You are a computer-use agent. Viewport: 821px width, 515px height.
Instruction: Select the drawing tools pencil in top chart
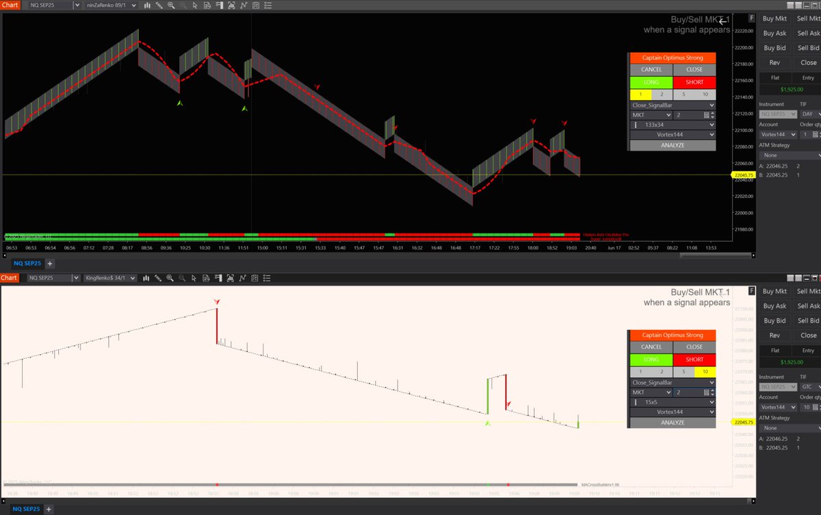point(159,5)
